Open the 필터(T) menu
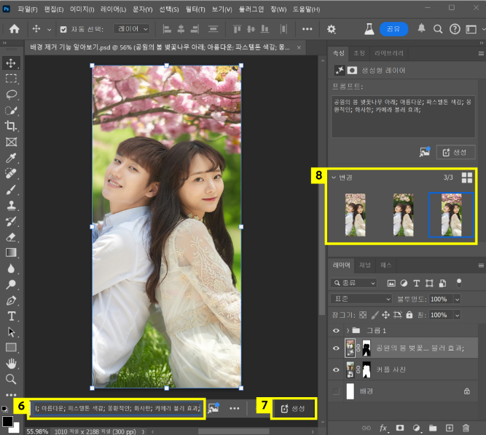 point(195,9)
